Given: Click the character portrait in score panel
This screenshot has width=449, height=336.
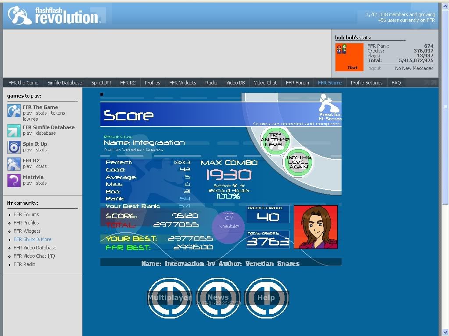Looking at the screenshot, I should click(x=315, y=227).
